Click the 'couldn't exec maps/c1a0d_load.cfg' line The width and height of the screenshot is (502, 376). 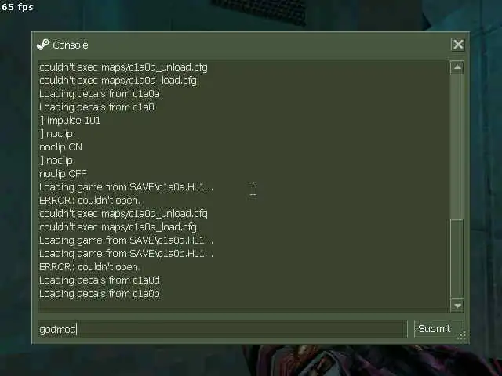click(118, 81)
